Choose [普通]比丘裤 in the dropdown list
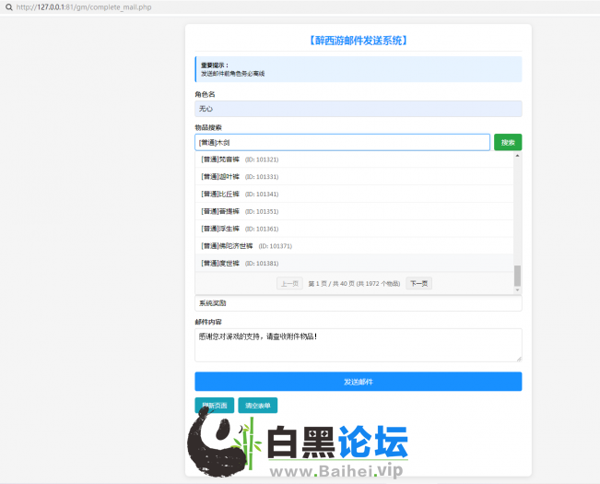 coord(219,194)
